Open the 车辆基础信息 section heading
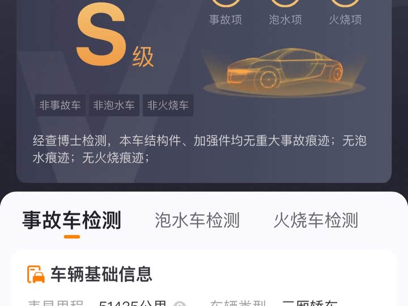 pyautogui.click(x=101, y=274)
